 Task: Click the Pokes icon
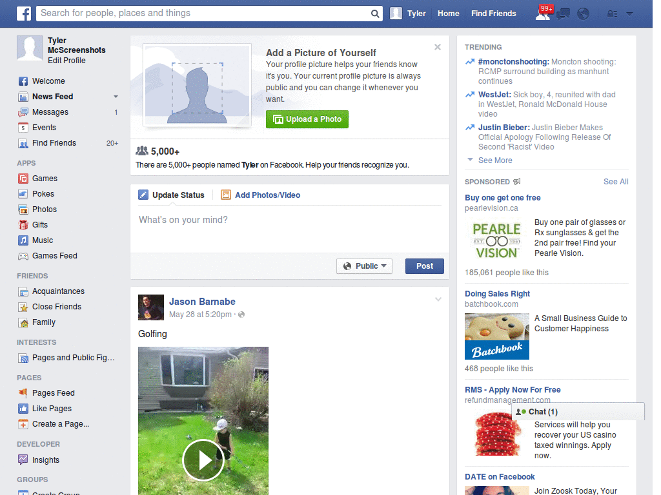tap(23, 194)
